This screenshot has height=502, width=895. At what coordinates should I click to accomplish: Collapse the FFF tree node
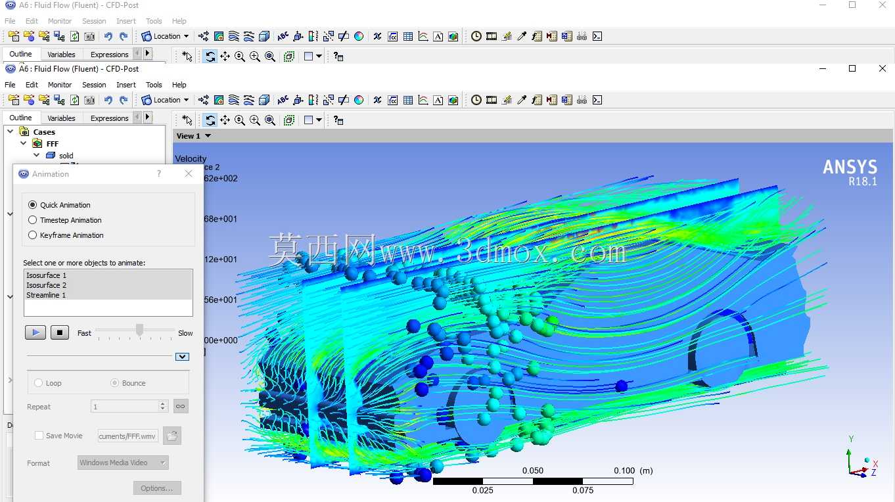tap(23, 143)
